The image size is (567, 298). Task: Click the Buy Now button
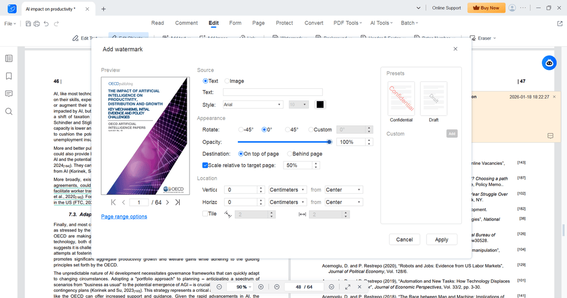click(486, 8)
